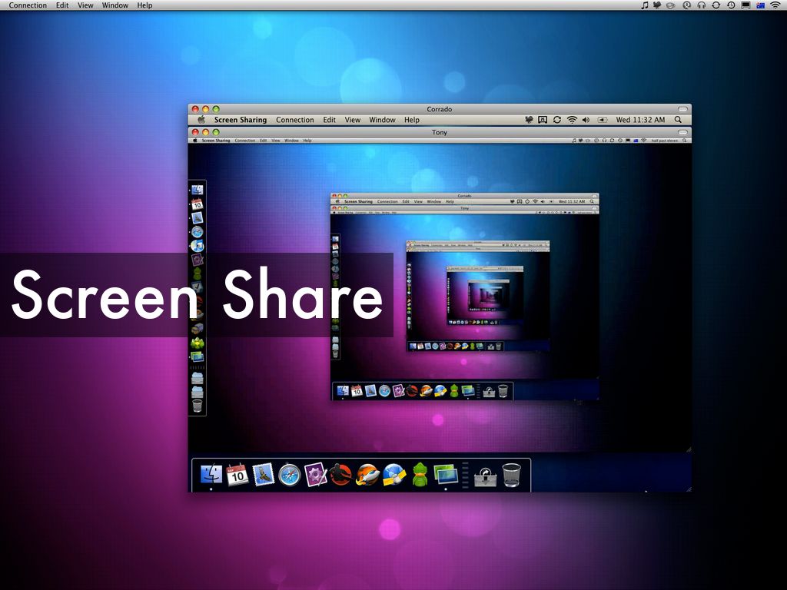Open the Australian flag input menu

coord(760,5)
